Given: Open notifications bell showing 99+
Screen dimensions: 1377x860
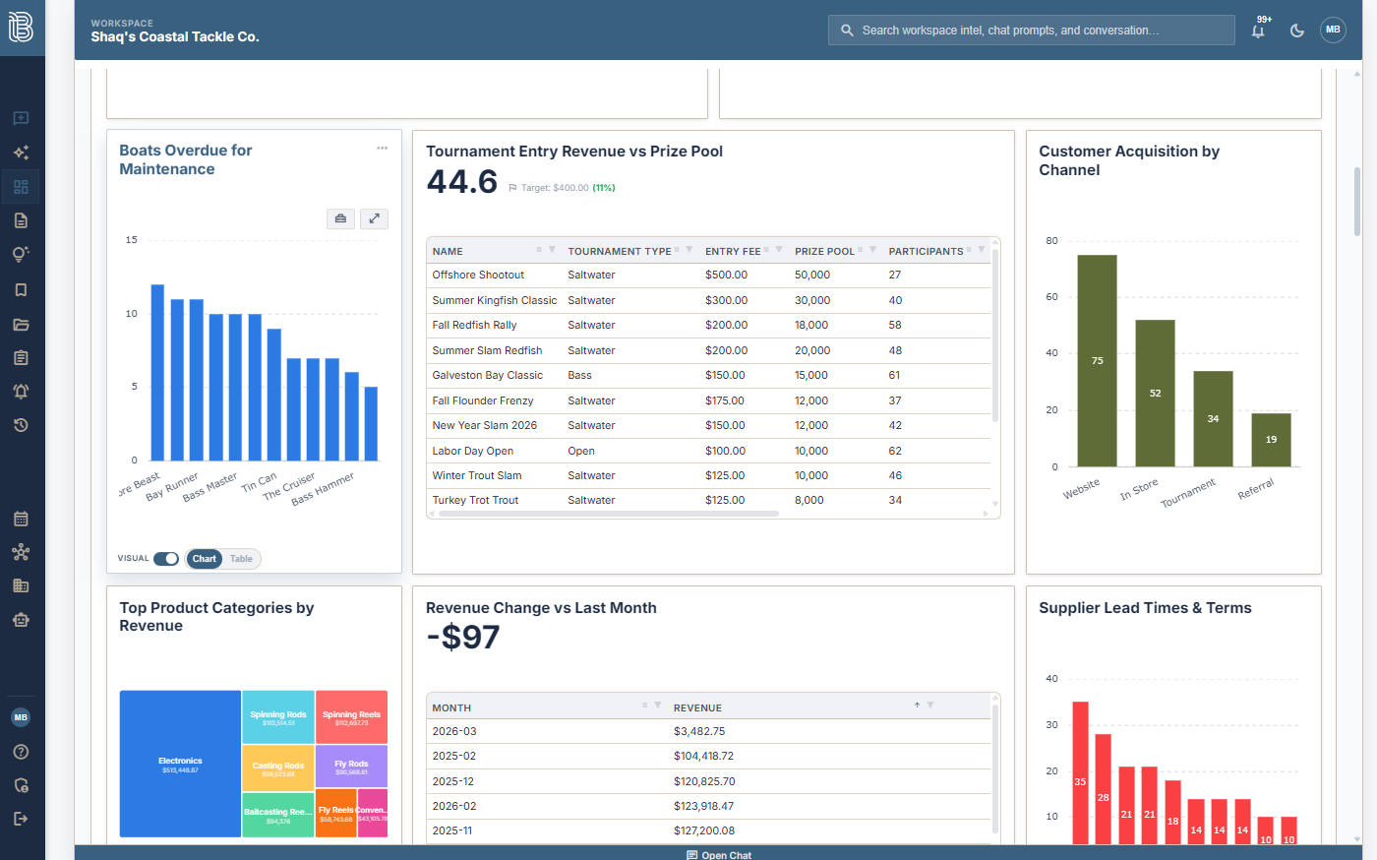Looking at the screenshot, I should 1258,31.
